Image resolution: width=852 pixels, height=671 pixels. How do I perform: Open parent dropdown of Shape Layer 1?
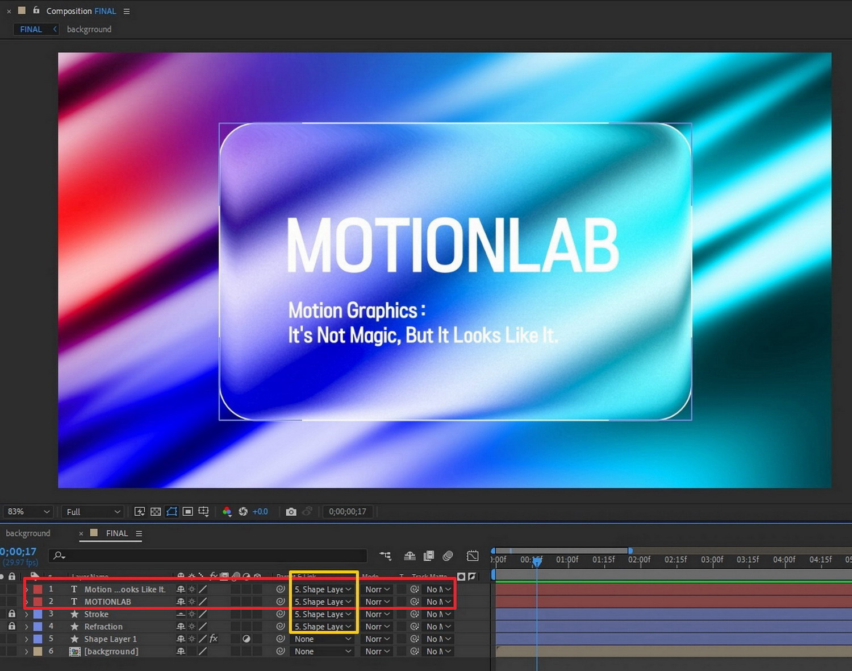pyautogui.click(x=323, y=639)
